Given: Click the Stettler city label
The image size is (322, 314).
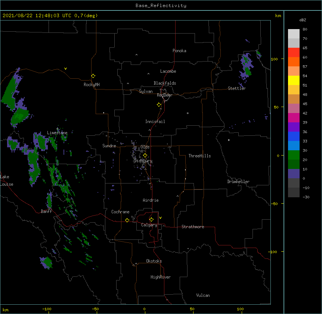Looking at the screenshot, I should click(236, 88).
